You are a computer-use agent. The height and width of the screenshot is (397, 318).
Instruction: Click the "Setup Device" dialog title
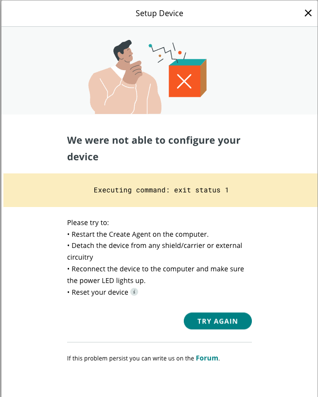point(159,13)
